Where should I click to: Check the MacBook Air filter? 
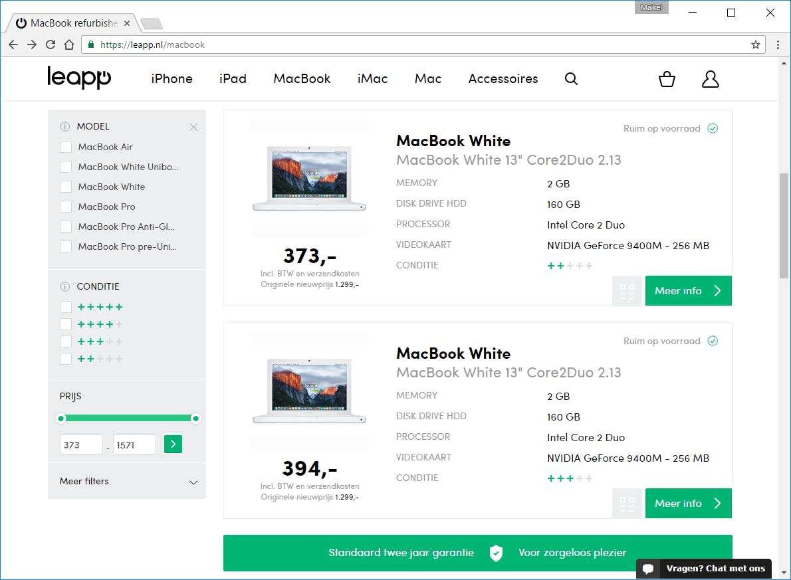[66, 147]
